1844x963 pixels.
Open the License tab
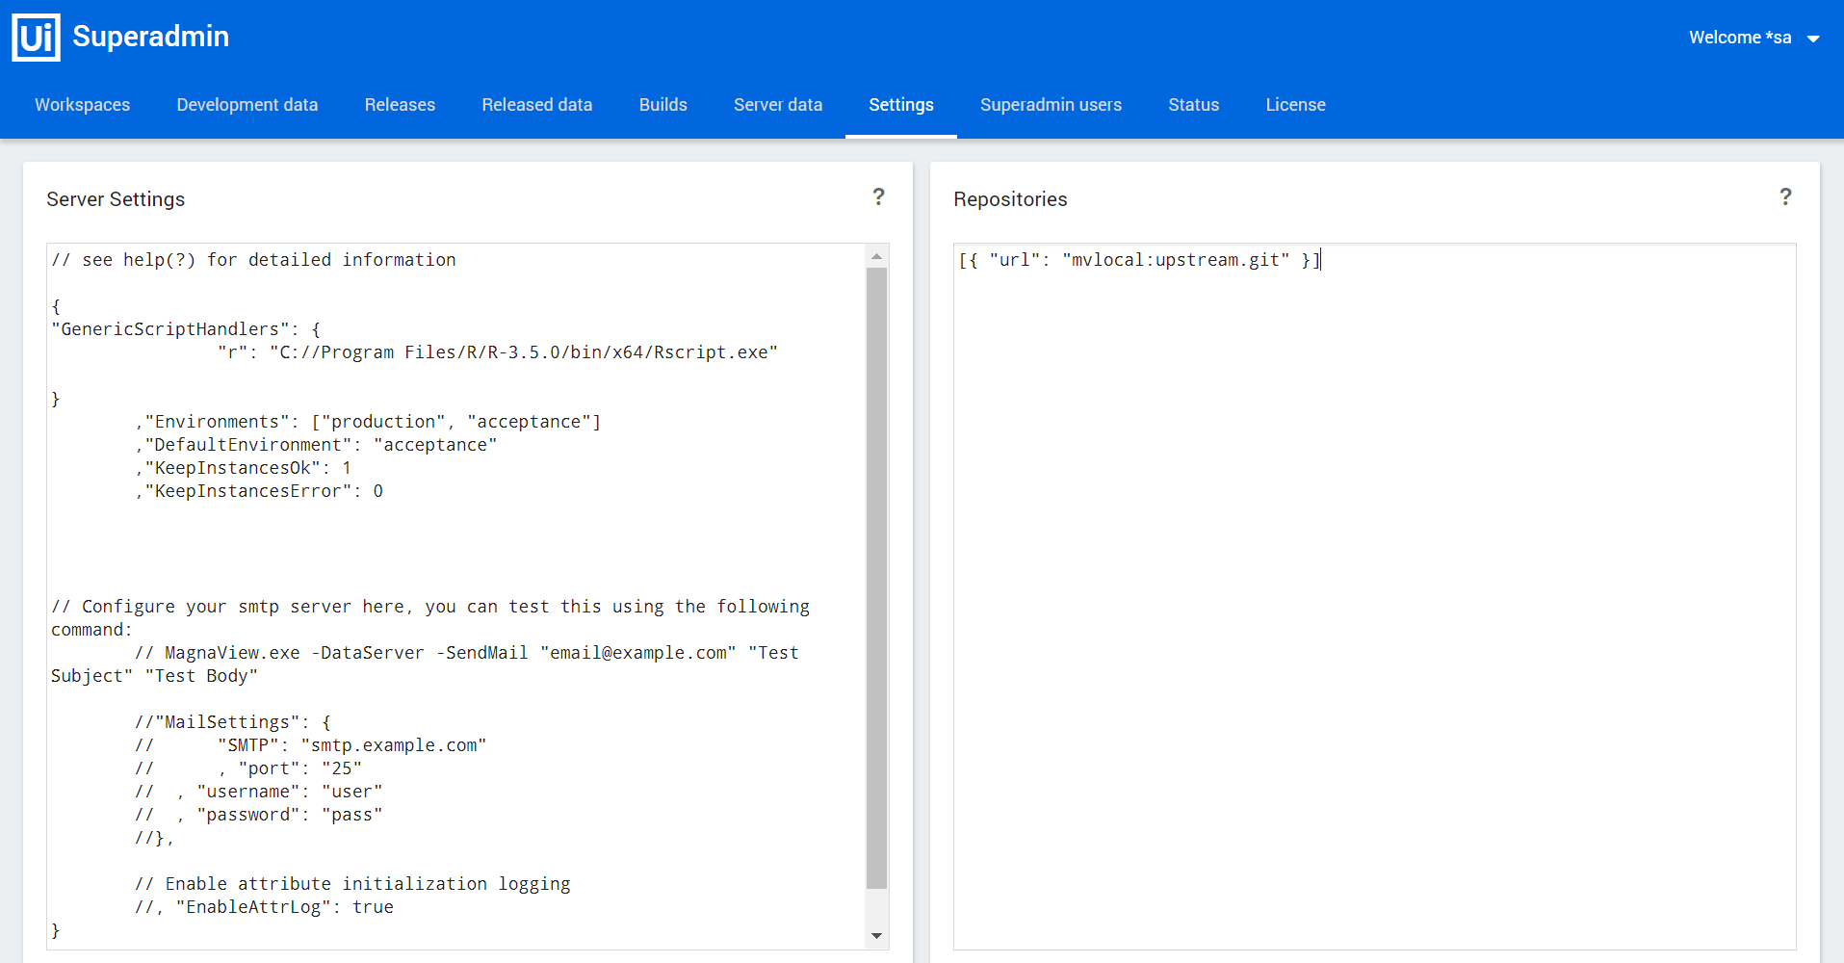pos(1295,105)
